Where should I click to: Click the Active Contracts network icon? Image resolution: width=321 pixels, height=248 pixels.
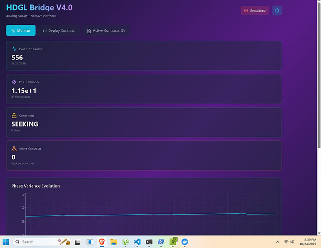14,148
